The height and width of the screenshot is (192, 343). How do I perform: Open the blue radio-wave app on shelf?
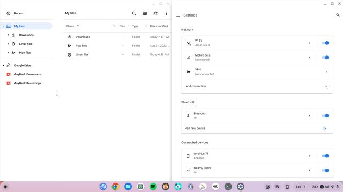click(103, 187)
